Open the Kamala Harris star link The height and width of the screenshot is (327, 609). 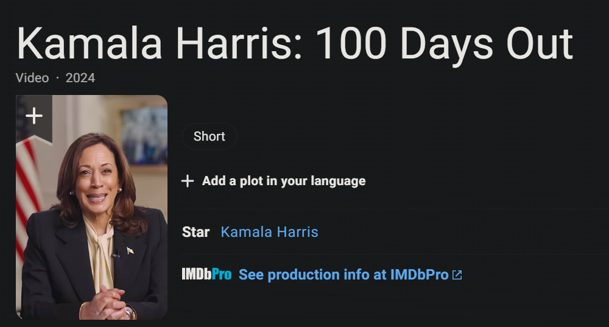pos(270,232)
